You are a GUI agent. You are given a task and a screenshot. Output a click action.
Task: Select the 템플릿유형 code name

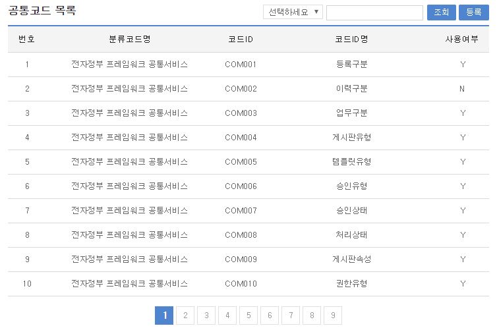pos(351,162)
